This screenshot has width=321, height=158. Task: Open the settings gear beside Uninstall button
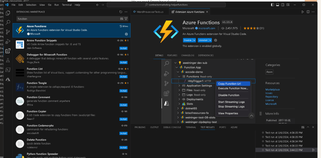pos(215,40)
